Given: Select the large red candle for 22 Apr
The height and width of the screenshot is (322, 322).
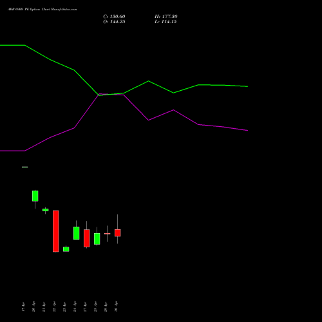Looking at the screenshot, I should [56, 231].
